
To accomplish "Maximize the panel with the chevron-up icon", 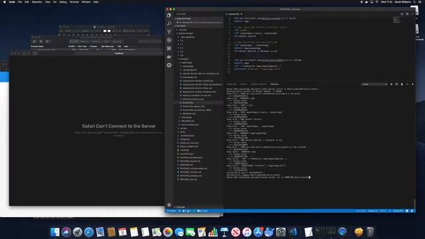I will click(x=407, y=84).
